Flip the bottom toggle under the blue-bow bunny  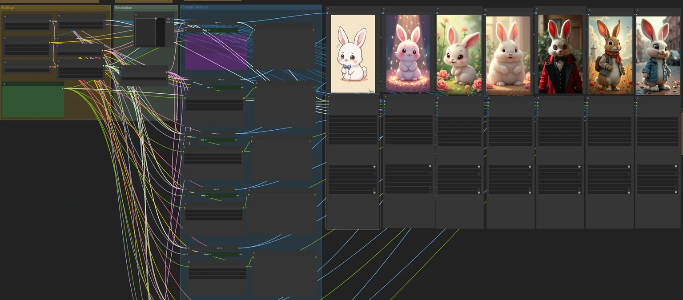click(x=374, y=192)
